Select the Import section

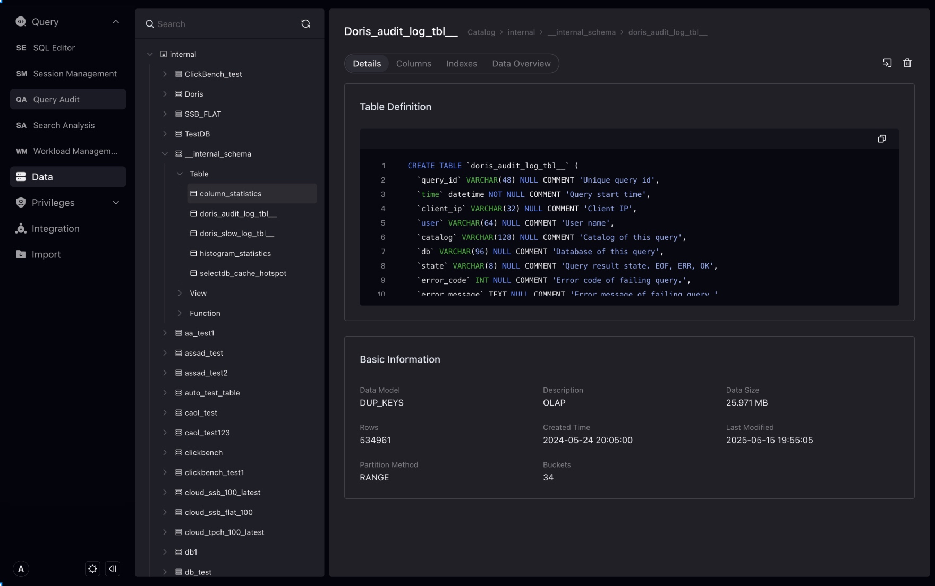click(46, 254)
